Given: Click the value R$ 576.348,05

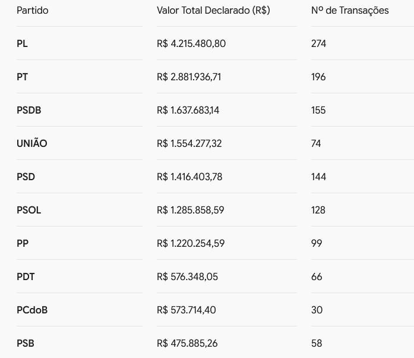Looking at the screenshot, I should [187, 277].
